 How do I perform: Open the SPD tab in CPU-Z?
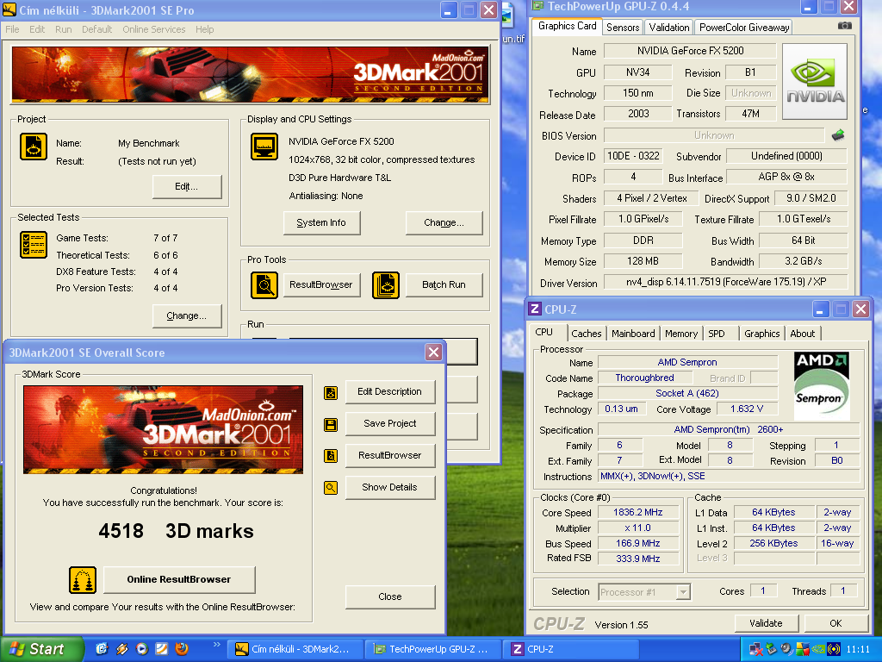pyautogui.click(x=717, y=334)
